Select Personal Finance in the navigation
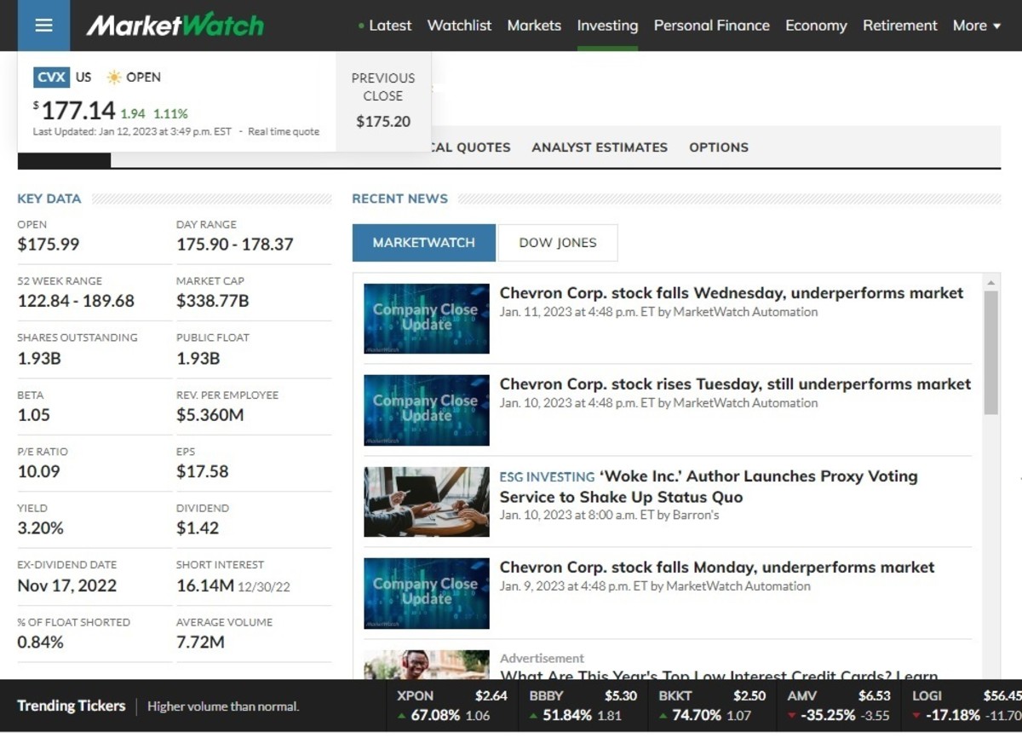Screen dimensions: 1022x738 pyautogui.click(x=711, y=26)
